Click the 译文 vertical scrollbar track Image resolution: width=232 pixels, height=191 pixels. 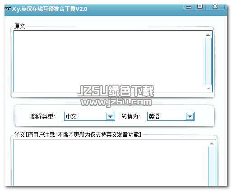pyautogui.click(x=212, y=166)
